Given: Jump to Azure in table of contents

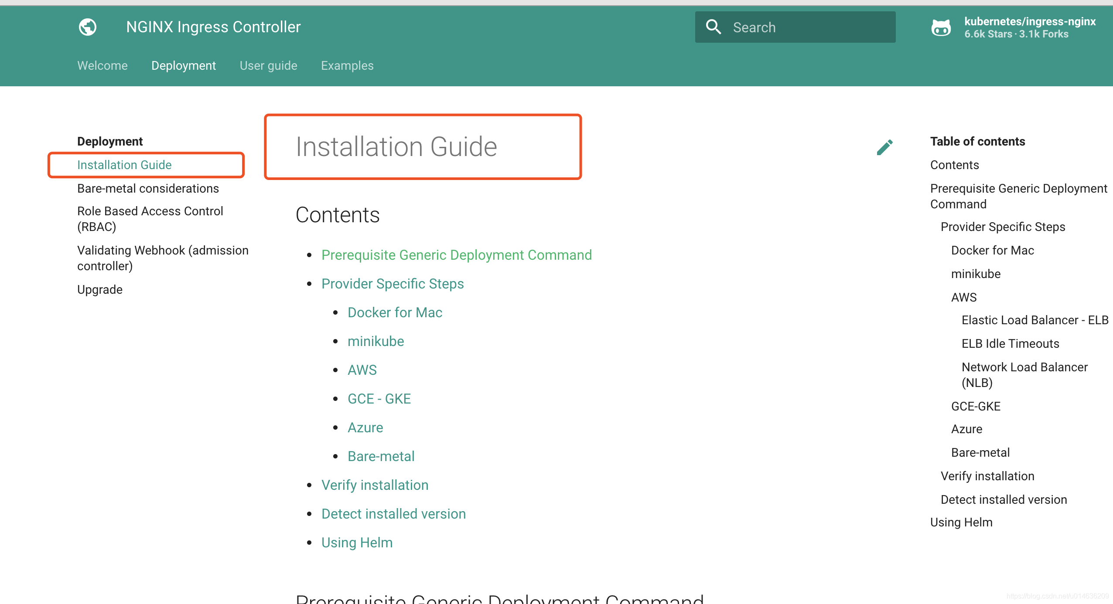Looking at the screenshot, I should [967, 429].
